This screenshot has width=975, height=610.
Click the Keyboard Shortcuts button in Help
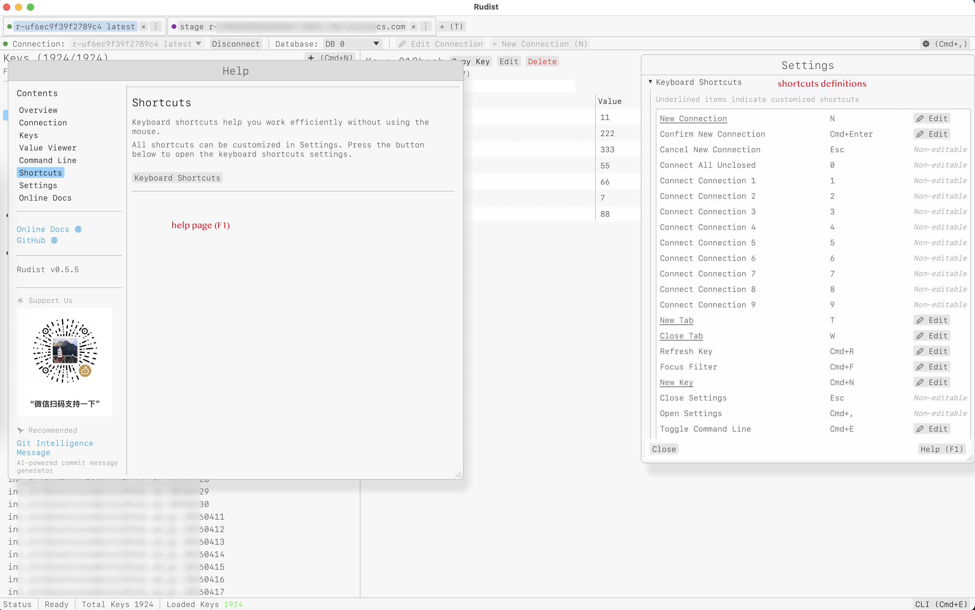(x=178, y=178)
